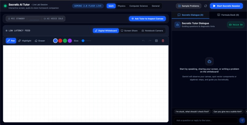Select the Math subject tab
This screenshot has height=125, width=247.
tap(111, 6)
